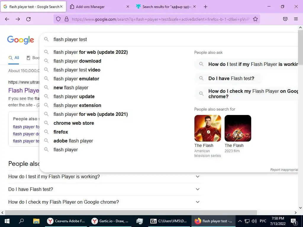Bookmark this page with the star icon

[255, 19]
